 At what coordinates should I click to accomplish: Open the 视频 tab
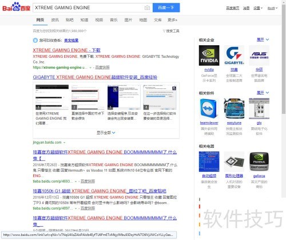pos(99,20)
